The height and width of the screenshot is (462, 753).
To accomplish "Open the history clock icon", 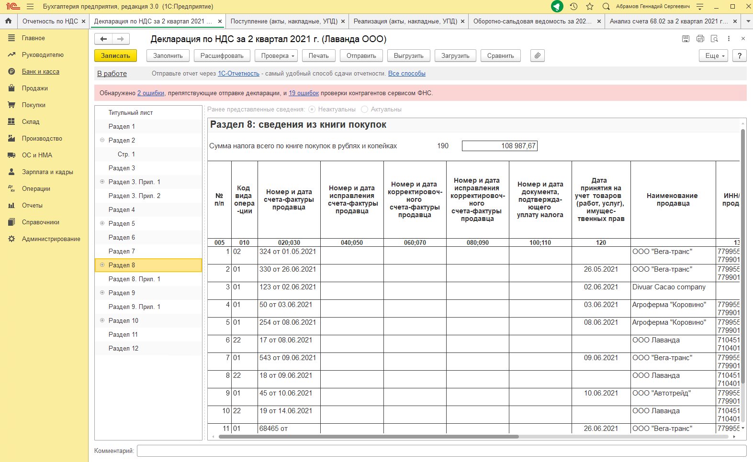I will tap(573, 7).
